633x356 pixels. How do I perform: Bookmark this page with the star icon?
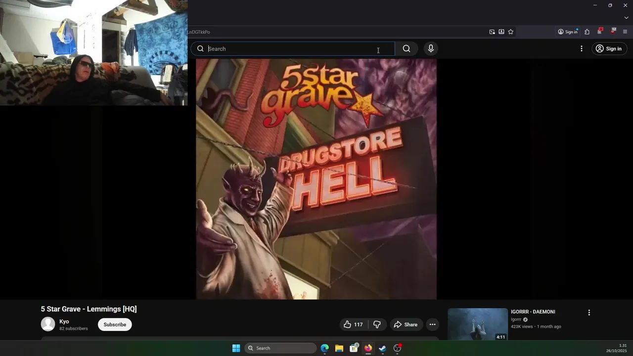click(x=511, y=32)
